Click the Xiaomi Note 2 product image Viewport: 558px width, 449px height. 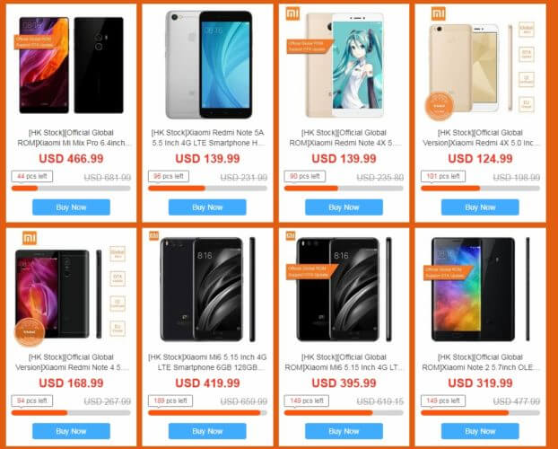pyautogui.click(x=480, y=289)
